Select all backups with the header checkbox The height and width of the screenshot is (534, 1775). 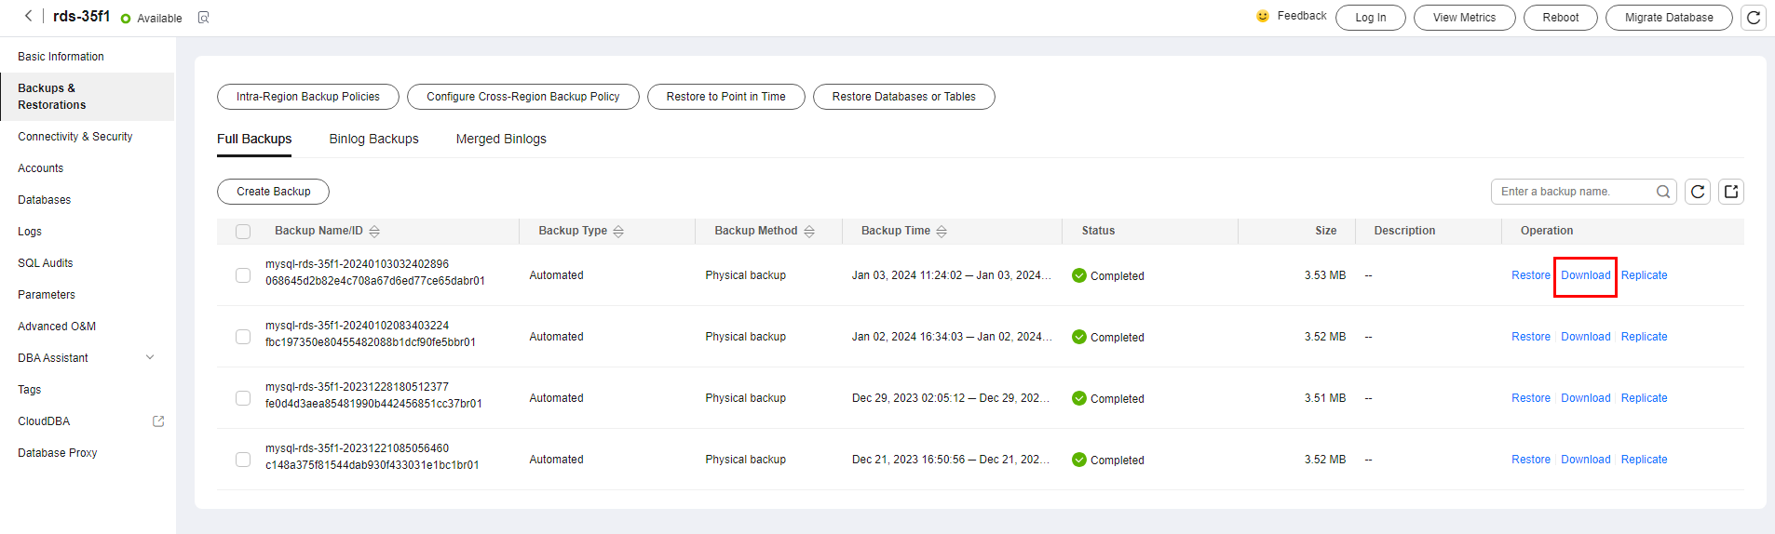coord(243,232)
